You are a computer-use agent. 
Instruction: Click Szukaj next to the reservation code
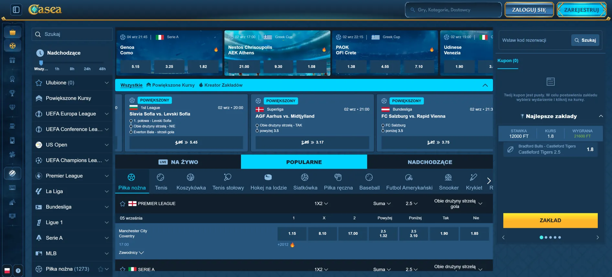[x=585, y=40]
